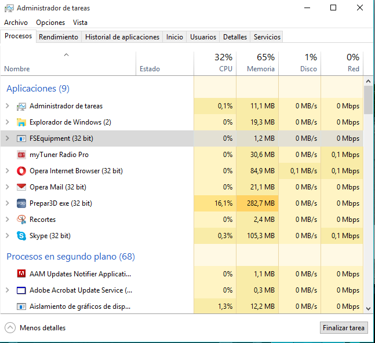375x343 pixels.
Task: Open the Vista menu
Action: tap(80, 23)
